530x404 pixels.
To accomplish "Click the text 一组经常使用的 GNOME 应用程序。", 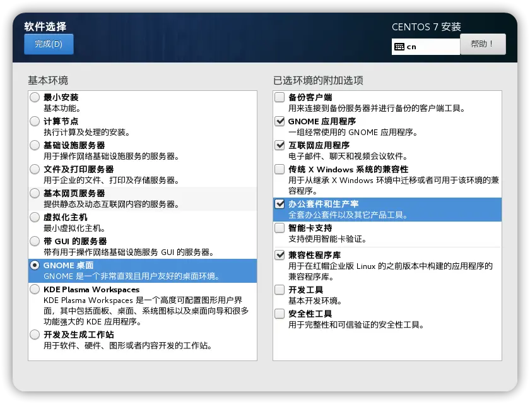I will pyautogui.click(x=353, y=133).
